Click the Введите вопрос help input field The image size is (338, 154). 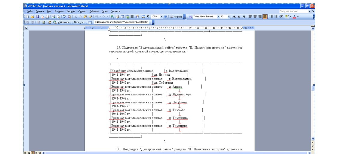(293, 11)
